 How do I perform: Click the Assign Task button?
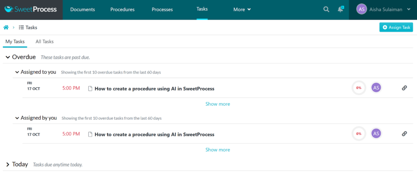(x=396, y=27)
